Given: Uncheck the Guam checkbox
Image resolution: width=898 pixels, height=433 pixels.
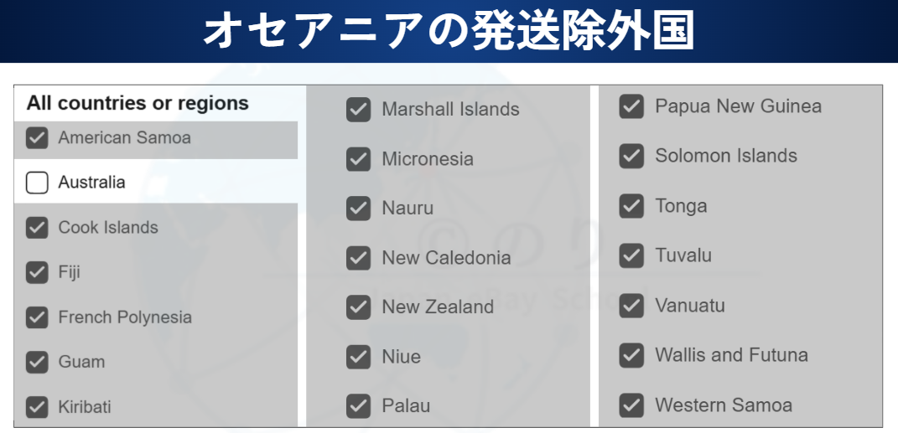Looking at the screenshot, I should tap(37, 362).
